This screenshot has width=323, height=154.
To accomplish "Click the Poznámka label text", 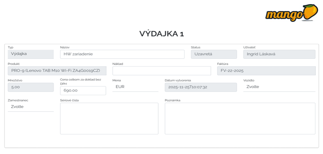I will coord(172,100).
